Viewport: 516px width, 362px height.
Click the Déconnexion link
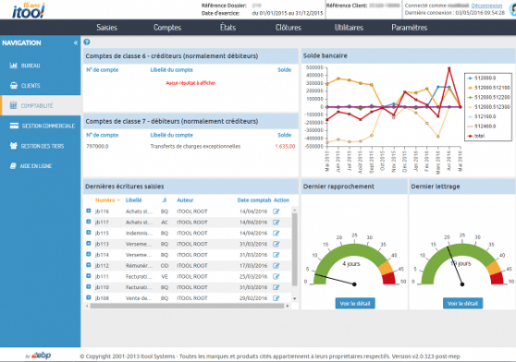(x=486, y=6)
